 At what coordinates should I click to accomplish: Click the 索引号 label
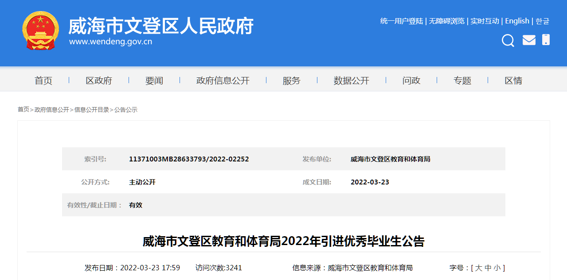tap(95, 159)
